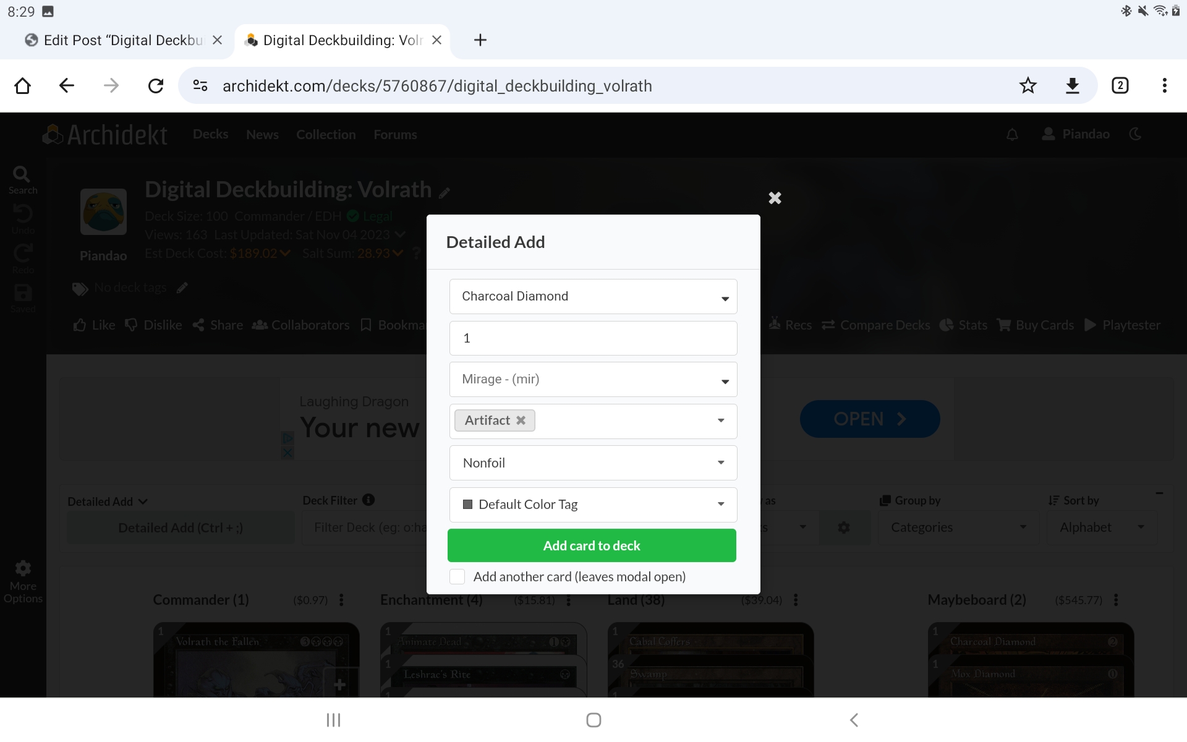Check 'Add another card' checkbox
Image resolution: width=1187 pixels, height=742 pixels.
click(457, 577)
